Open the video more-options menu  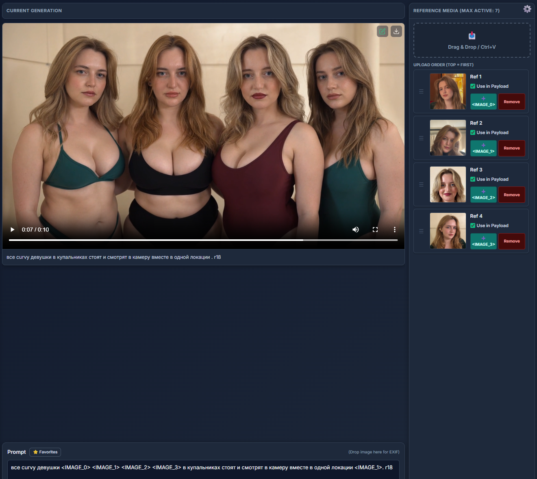[395, 230]
